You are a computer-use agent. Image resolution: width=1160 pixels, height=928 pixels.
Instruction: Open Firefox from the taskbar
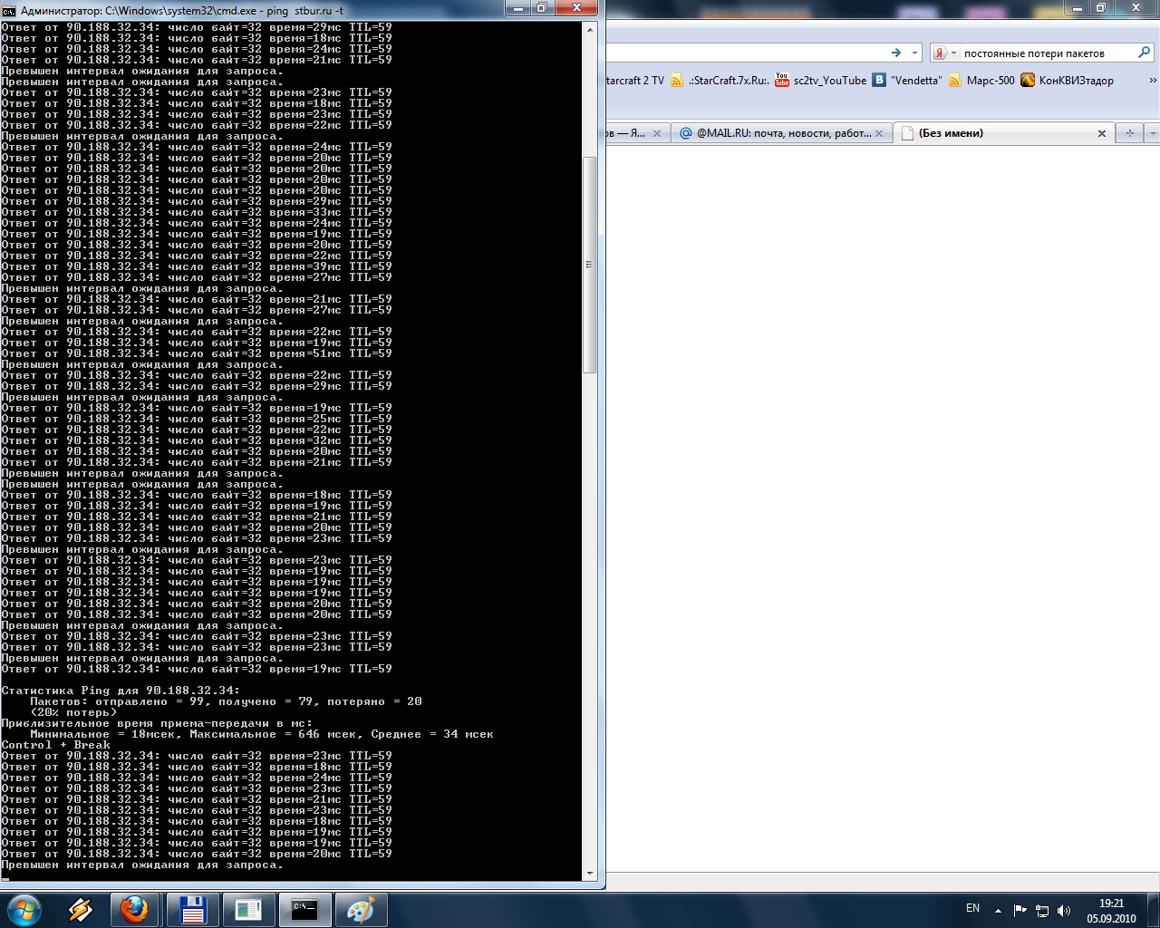136,909
